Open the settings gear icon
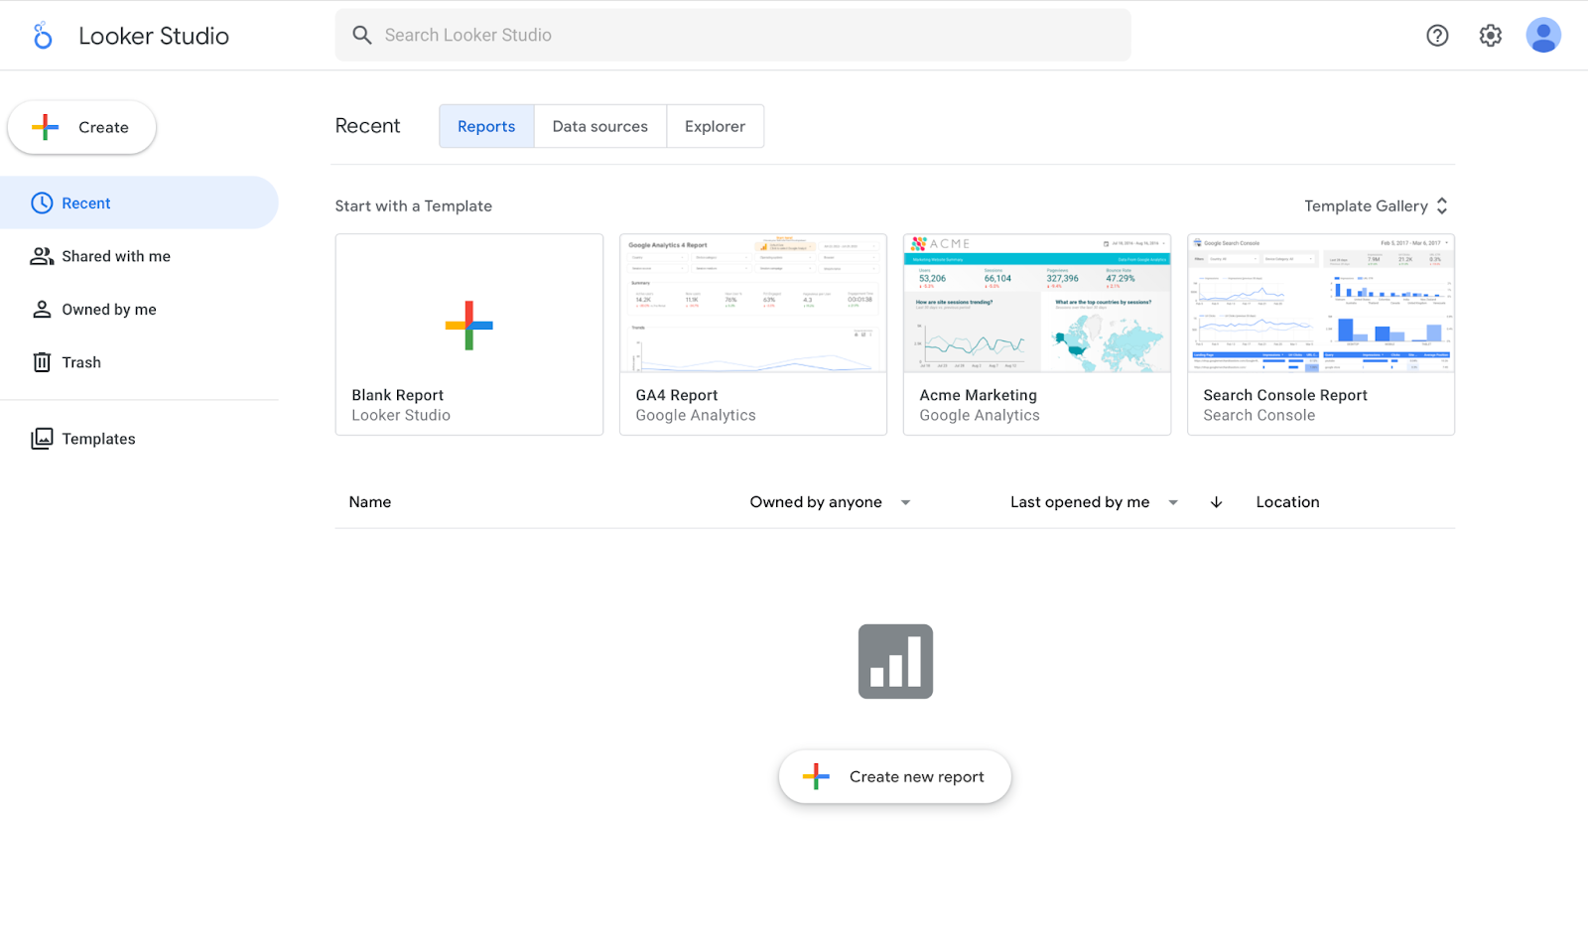Image resolution: width=1588 pixels, height=937 pixels. pos(1490,35)
